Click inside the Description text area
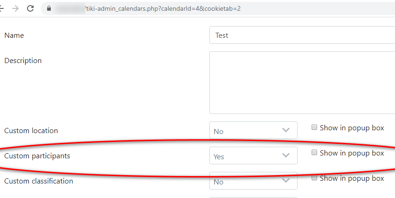Screen dimensions: 395x198 pos(302,83)
